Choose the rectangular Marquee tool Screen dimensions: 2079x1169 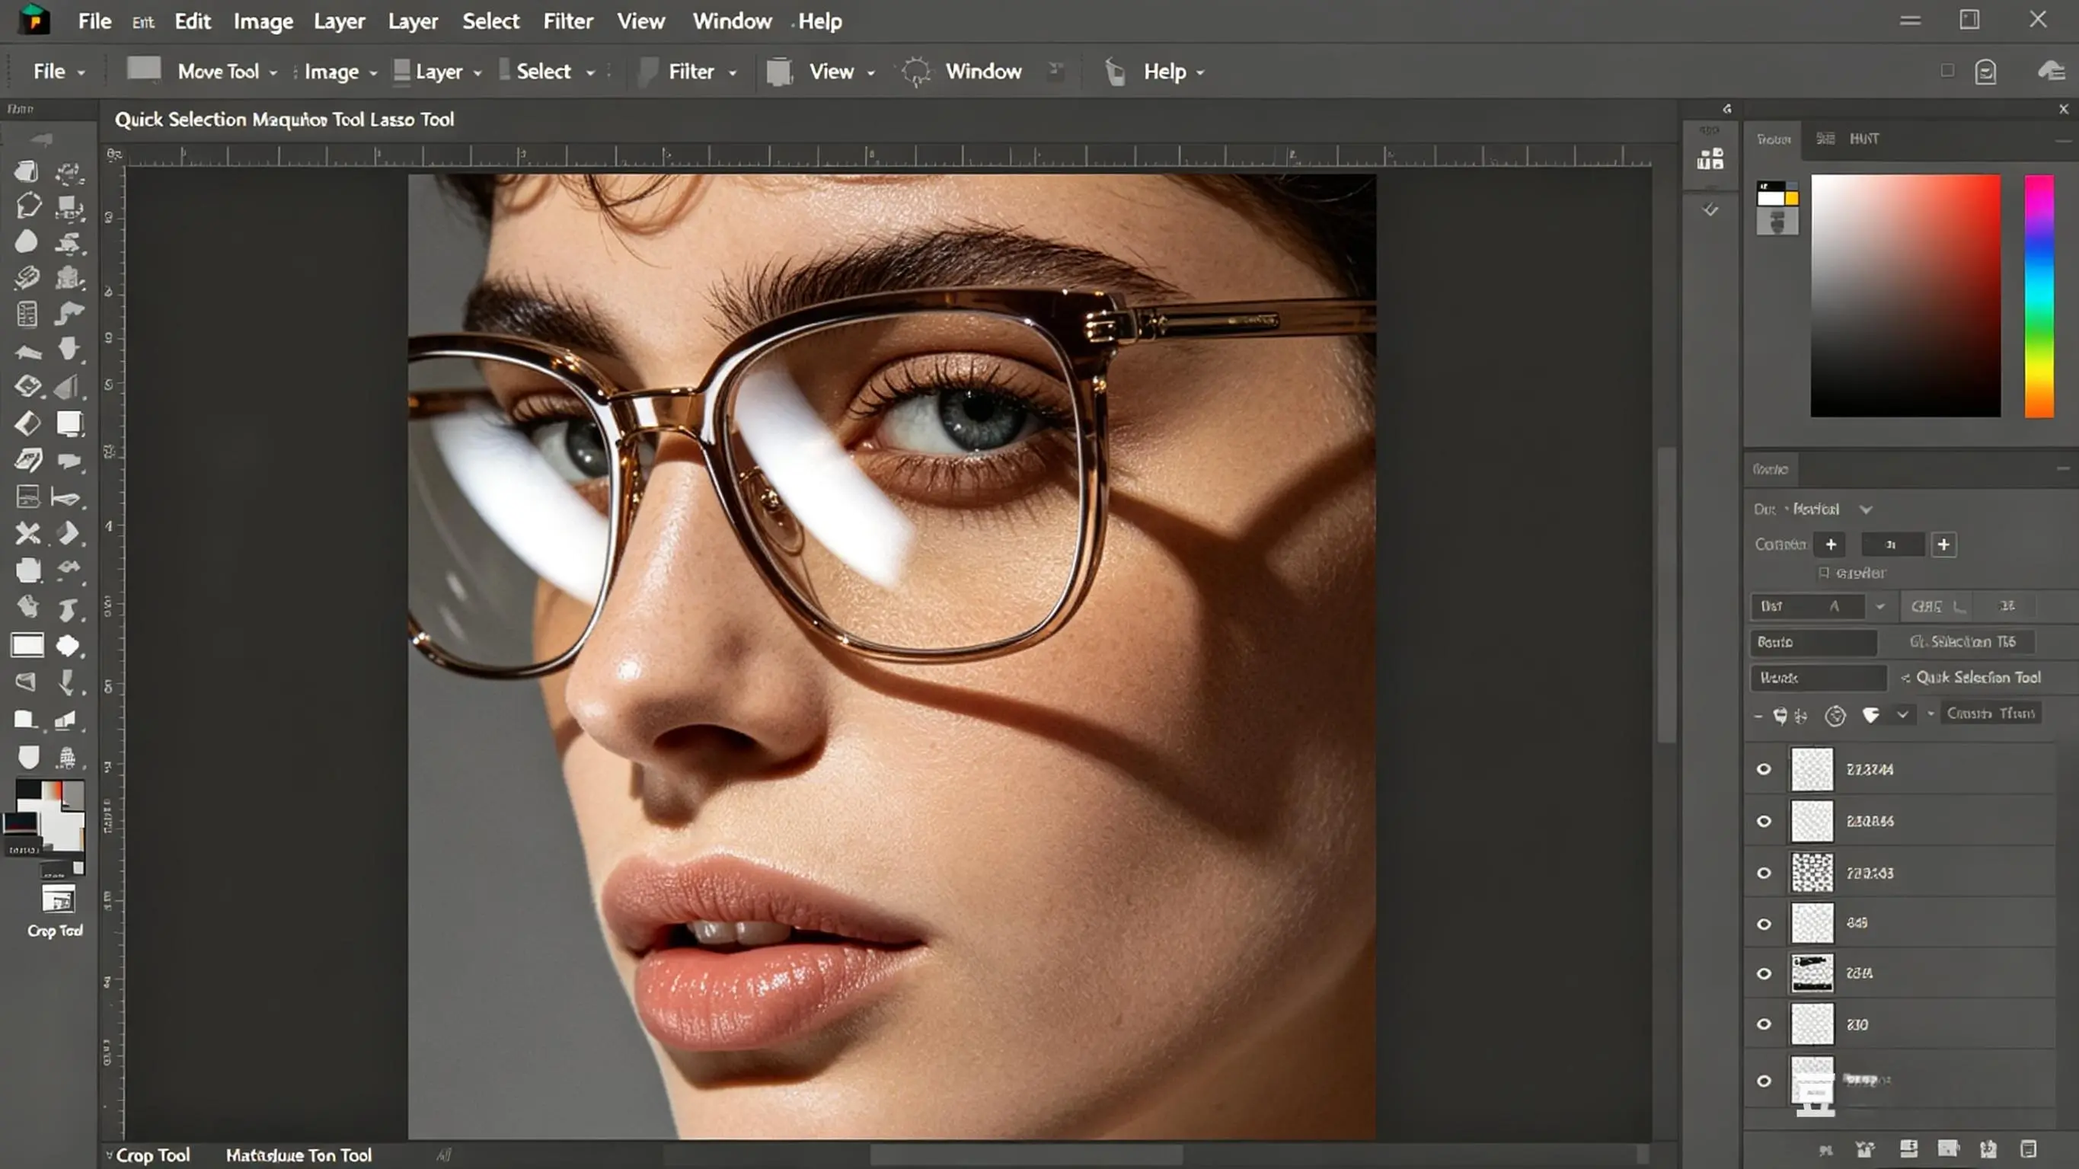(x=27, y=645)
